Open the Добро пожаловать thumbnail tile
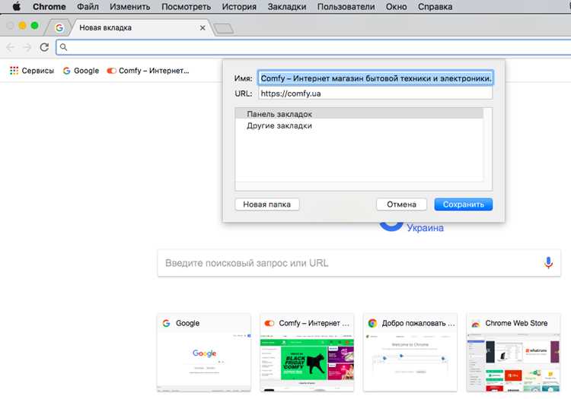 click(x=410, y=353)
